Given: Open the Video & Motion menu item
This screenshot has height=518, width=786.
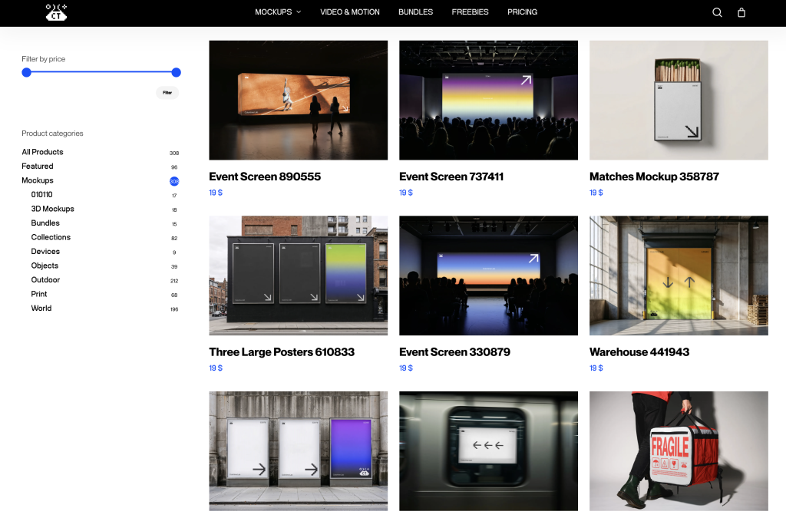Looking at the screenshot, I should point(350,12).
